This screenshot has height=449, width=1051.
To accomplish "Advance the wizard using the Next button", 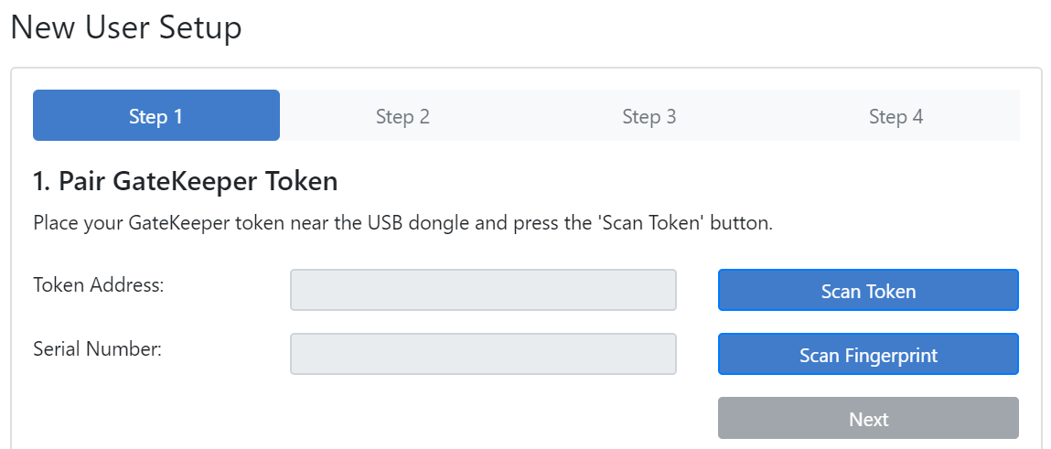I will point(868,419).
